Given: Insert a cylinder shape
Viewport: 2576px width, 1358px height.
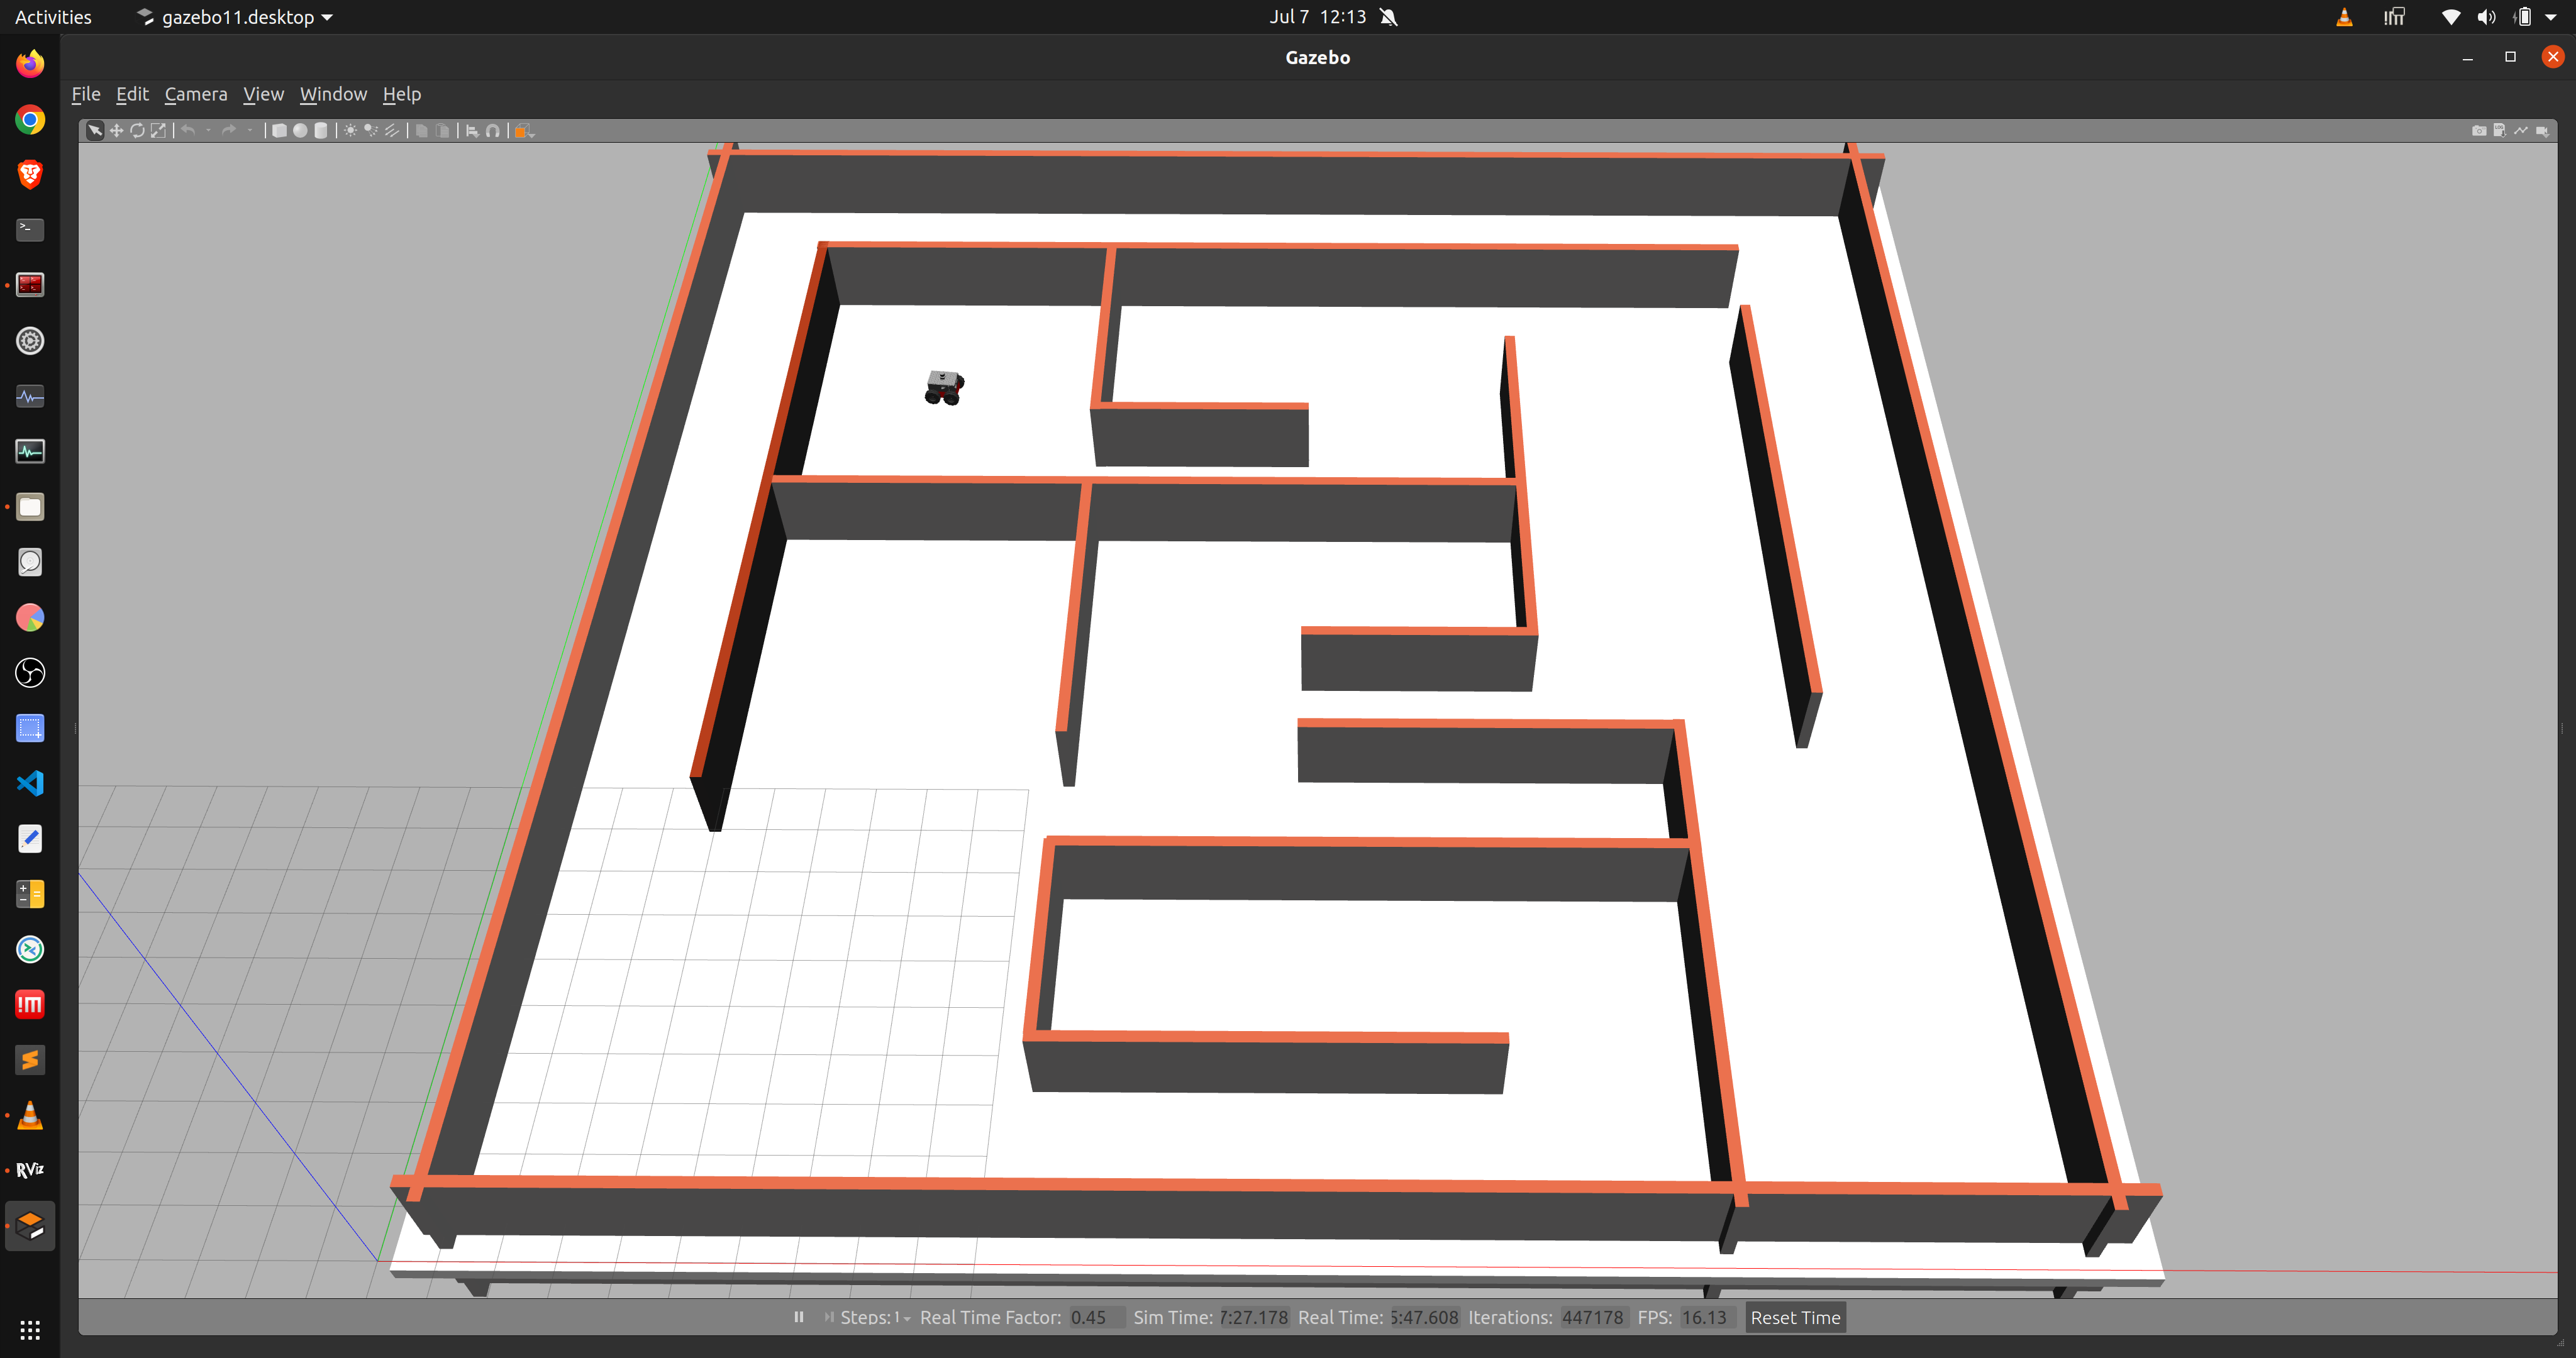Looking at the screenshot, I should coord(321,131).
